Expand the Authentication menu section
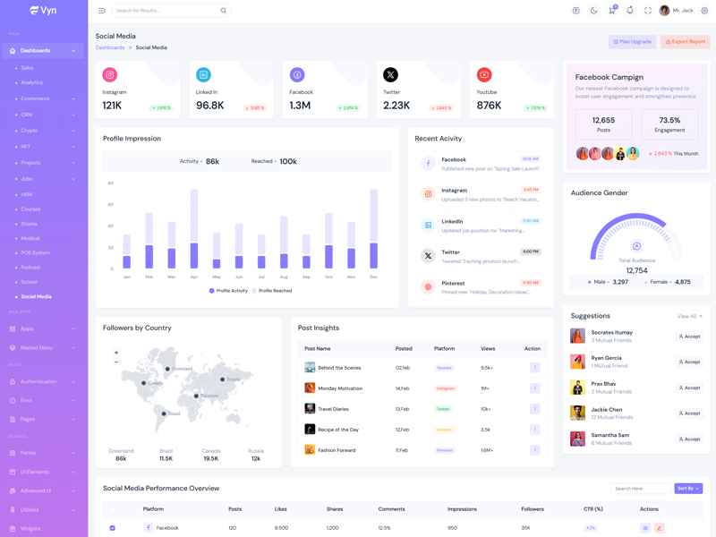Viewport: 716px width, 537px height. pos(43,381)
